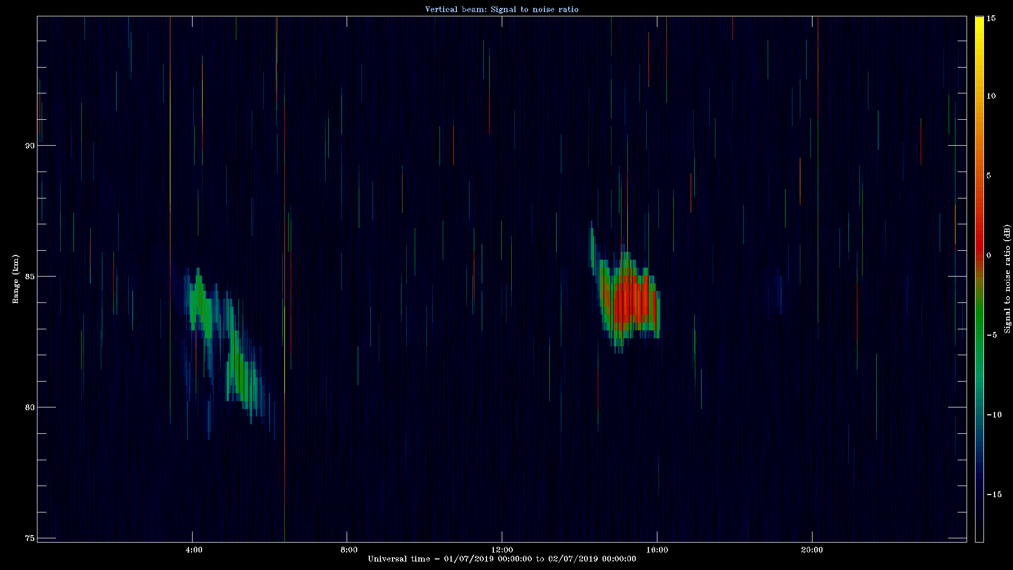
Task: Click the colorbar '10' dB label
Action: coord(991,96)
